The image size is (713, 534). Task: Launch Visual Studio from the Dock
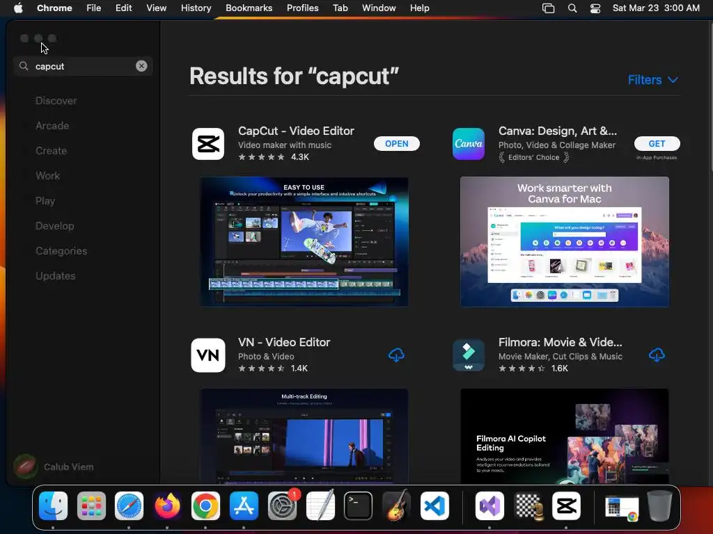(x=489, y=506)
